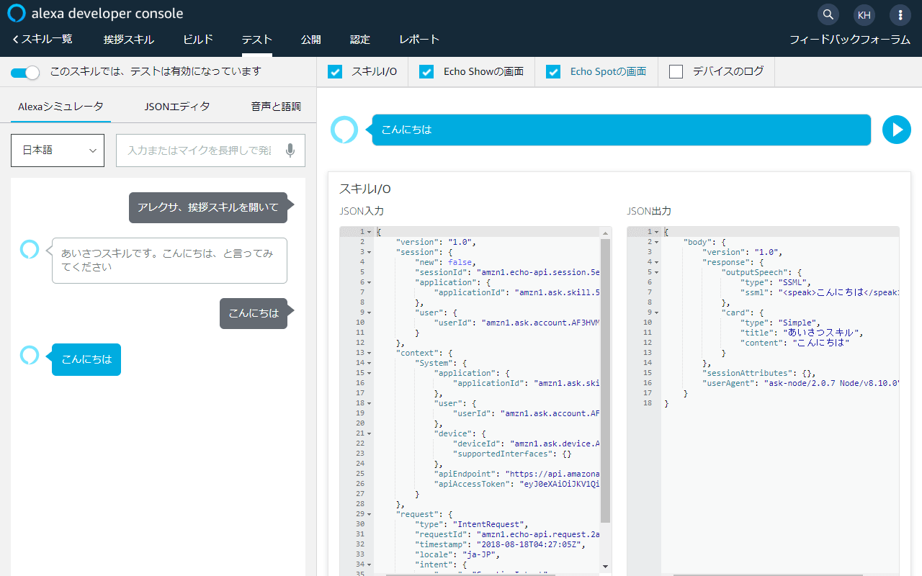
Task: Select the テスト tab
Action: (x=257, y=40)
